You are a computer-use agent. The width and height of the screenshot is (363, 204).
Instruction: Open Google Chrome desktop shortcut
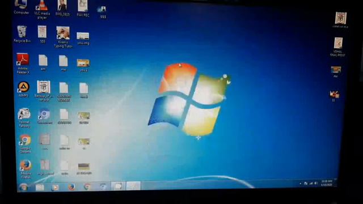[25, 143]
